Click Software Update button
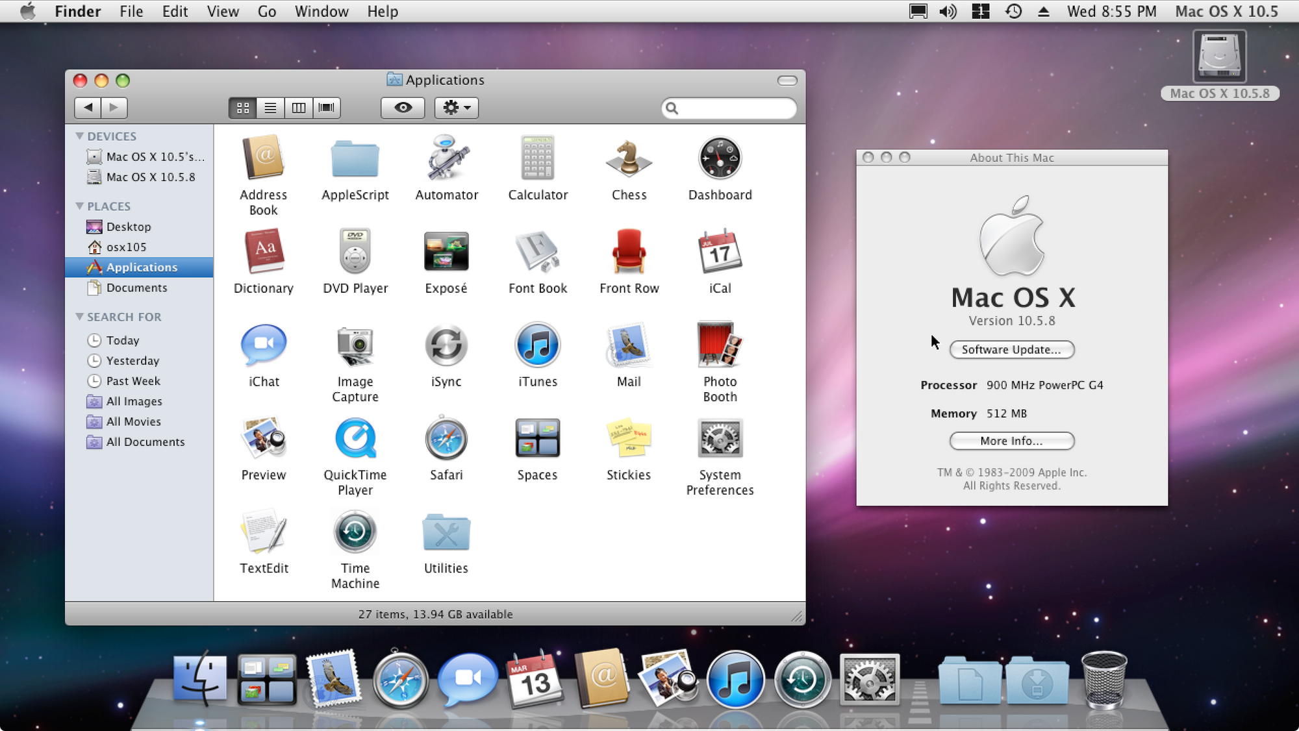The image size is (1299, 731). click(1012, 349)
